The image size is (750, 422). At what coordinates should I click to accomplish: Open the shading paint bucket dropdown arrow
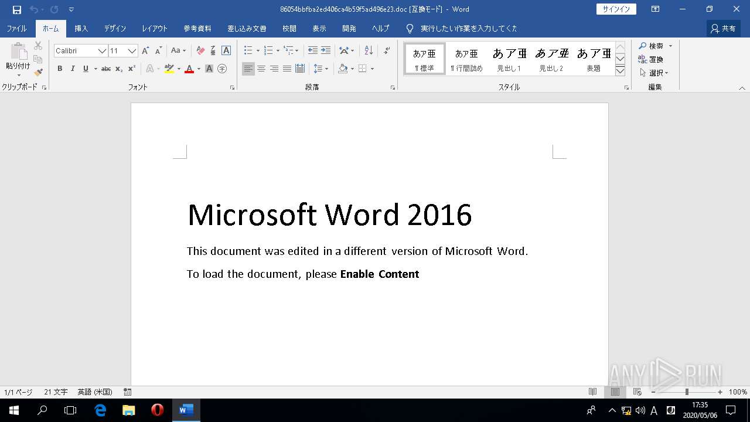(352, 69)
